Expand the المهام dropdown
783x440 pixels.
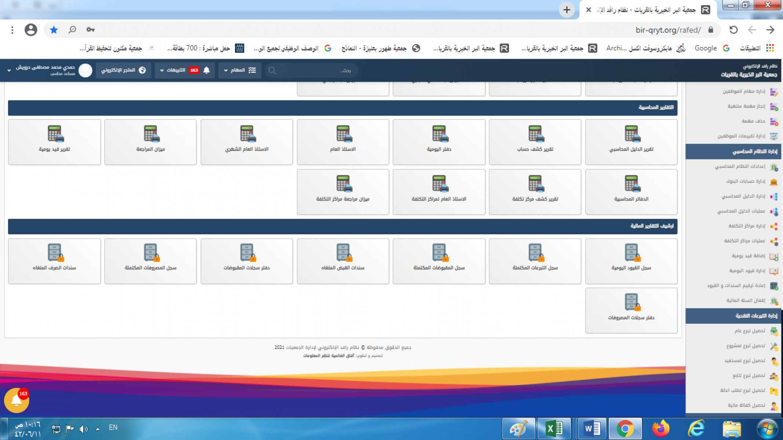240,70
